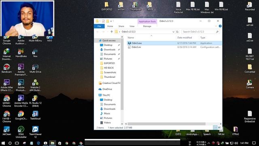Open KILOBIT TEXT.txt on desktop
Viewport: 259px width, 146px height.
250,54
